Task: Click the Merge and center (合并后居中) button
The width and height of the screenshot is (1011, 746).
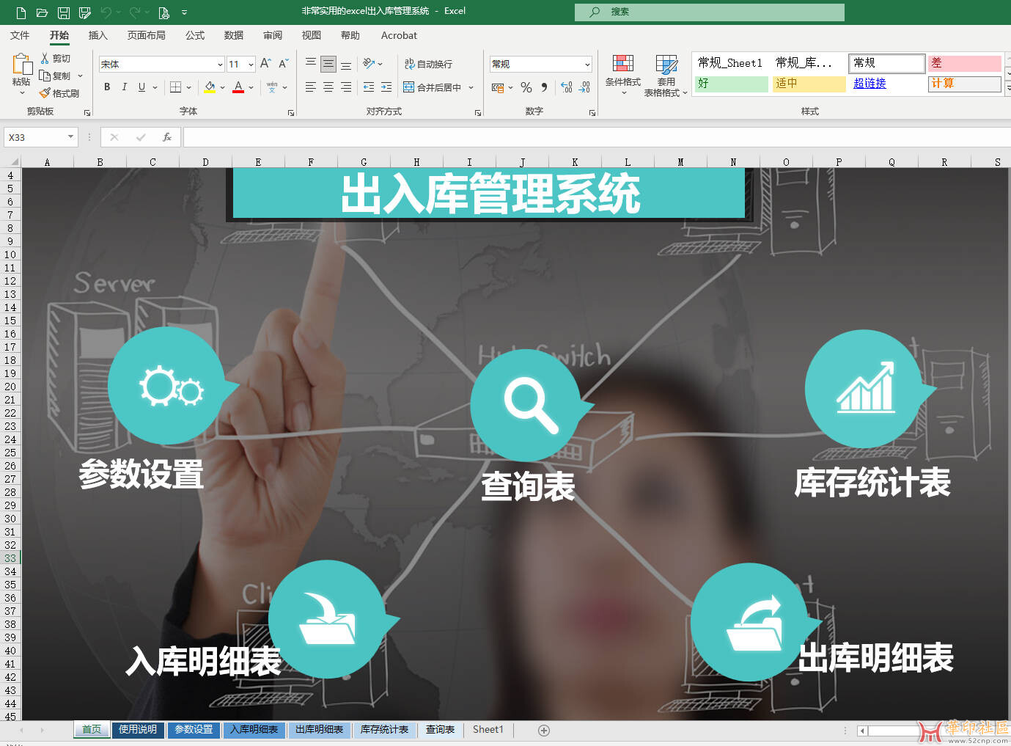Action: pyautogui.click(x=433, y=87)
